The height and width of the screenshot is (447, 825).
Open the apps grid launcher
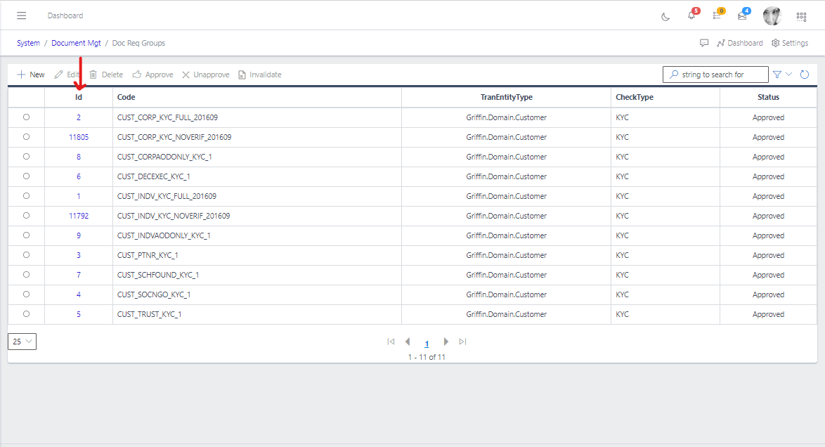tap(801, 16)
